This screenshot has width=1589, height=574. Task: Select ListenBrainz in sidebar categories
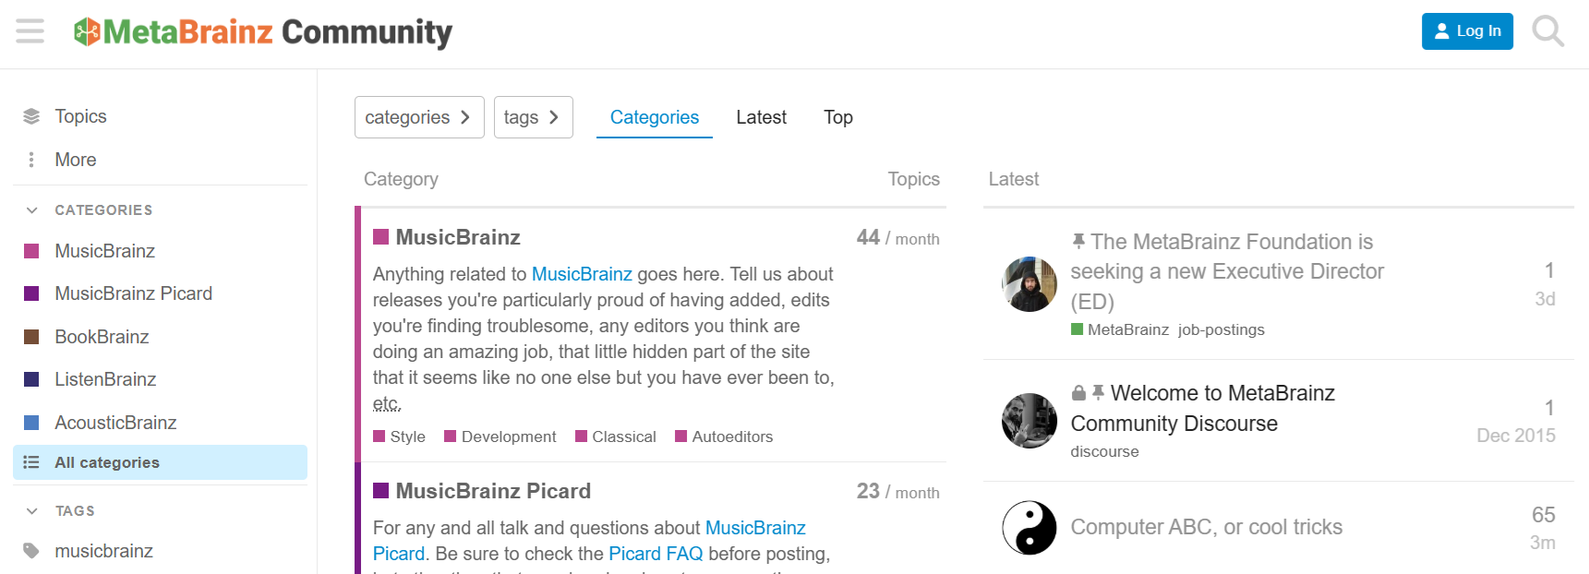point(105,379)
